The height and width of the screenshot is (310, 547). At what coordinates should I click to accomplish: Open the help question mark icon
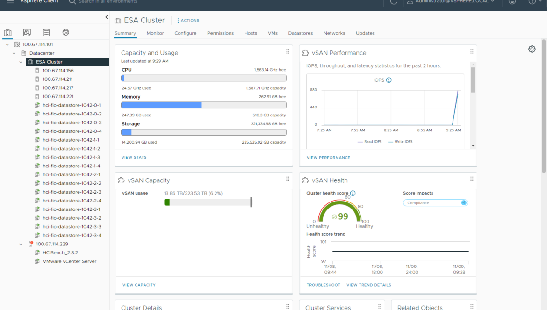(532, 2)
